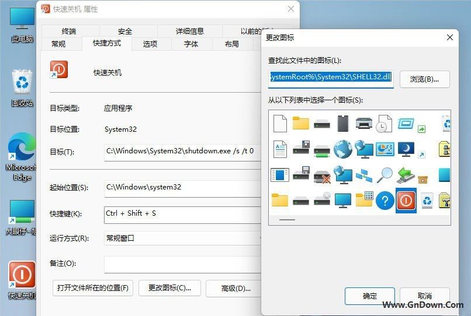The width and height of the screenshot is (471, 316).
Task: Select the drive with green network cable icon
Action: pyautogui.click(x=322, y=151)
